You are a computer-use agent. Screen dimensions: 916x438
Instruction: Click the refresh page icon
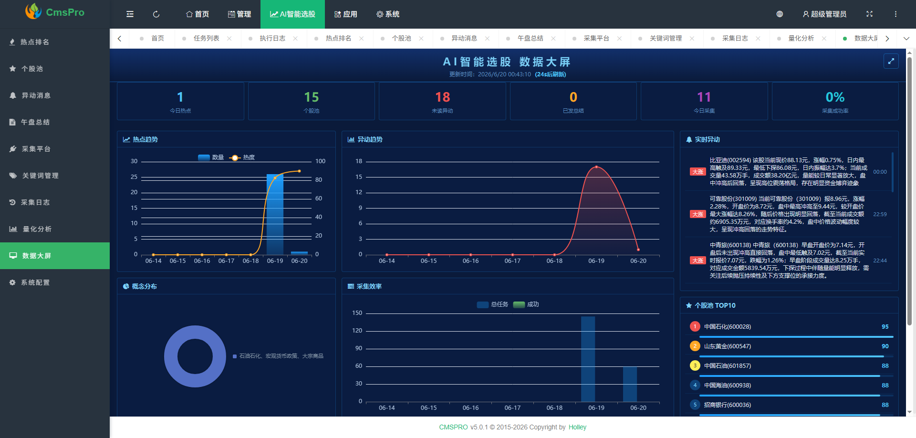pyautogui.click(x=156, y=14)
